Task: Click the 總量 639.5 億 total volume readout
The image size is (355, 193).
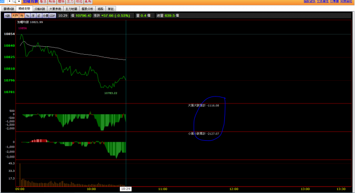Action: (168, 16)
